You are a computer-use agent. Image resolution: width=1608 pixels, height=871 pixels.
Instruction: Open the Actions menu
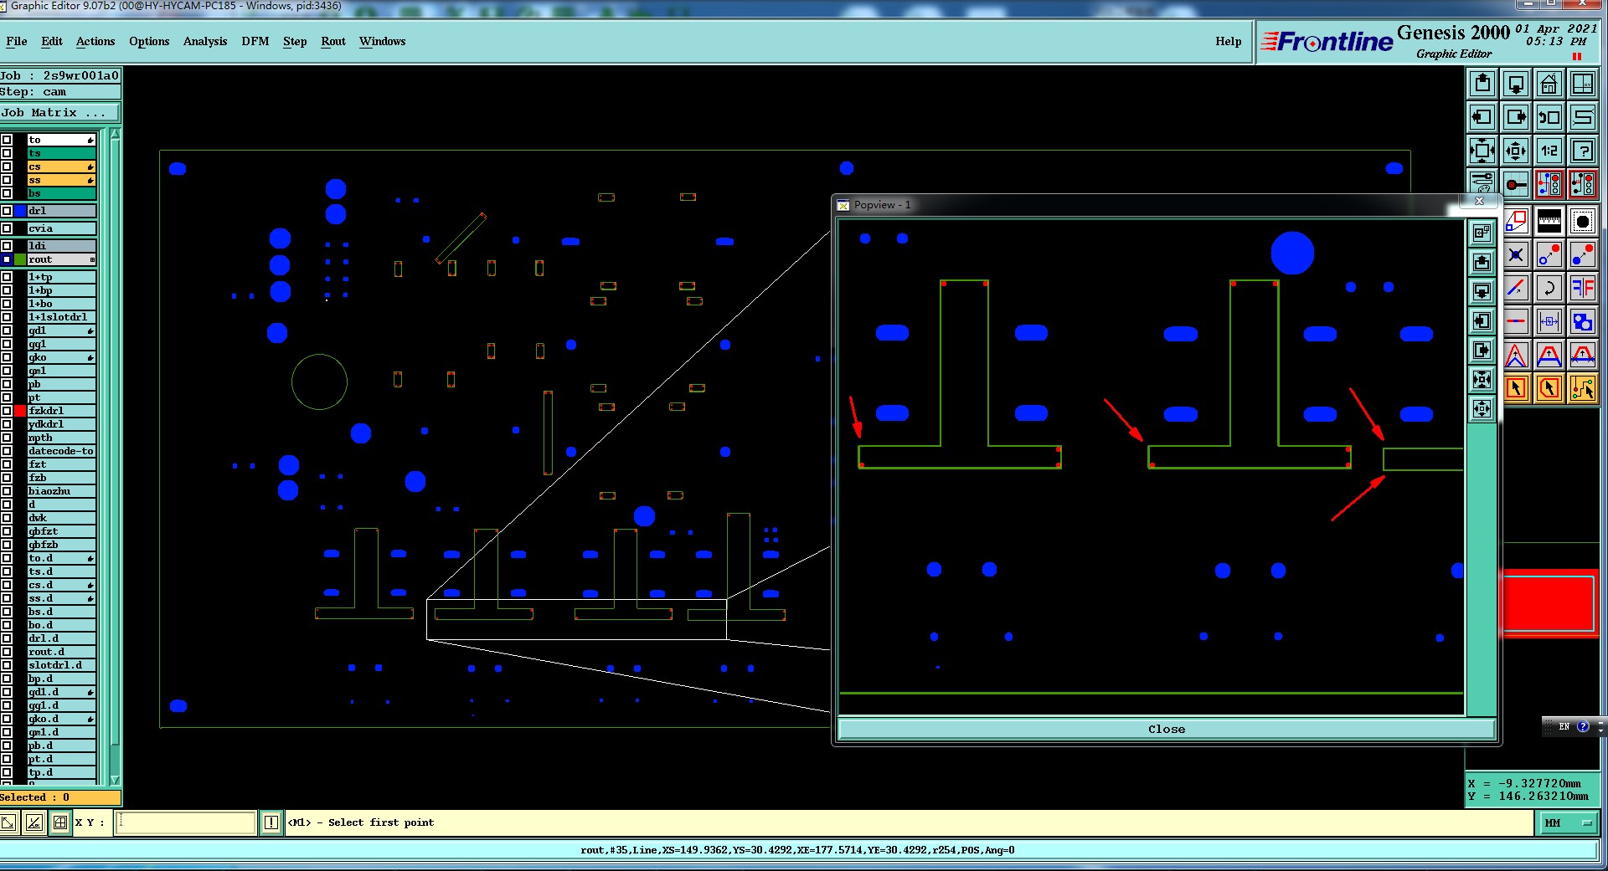95,41
